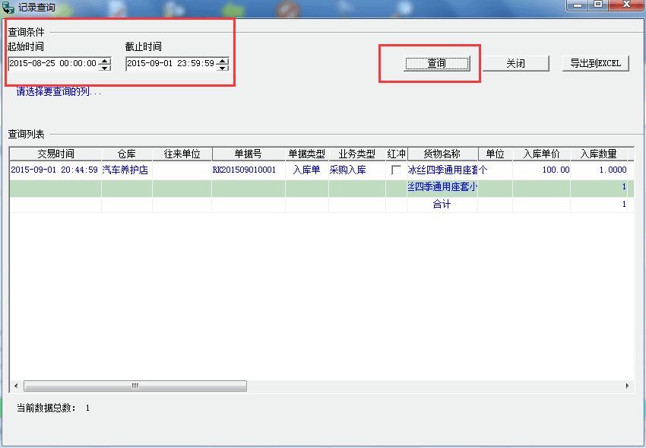Click the 合计 total row label

[442, 204]
